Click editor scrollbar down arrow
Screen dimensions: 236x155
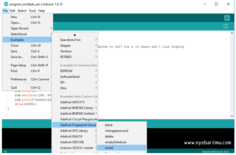[x=232, y=116]
